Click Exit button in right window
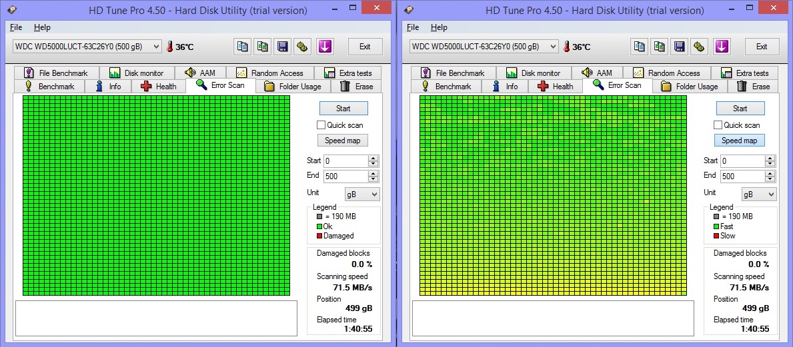The height and width of the screenshot is (347, 793). (x=762, y=47)
